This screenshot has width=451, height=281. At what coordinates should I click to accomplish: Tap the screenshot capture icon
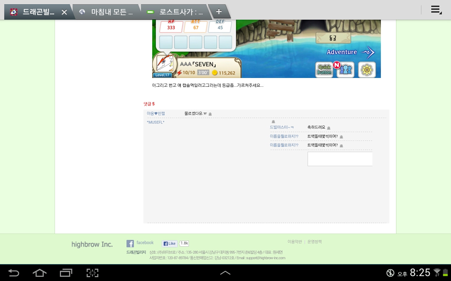(x=92, y=273)
